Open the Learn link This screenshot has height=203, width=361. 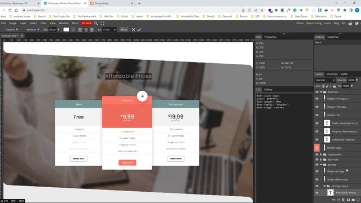point(328,23)
